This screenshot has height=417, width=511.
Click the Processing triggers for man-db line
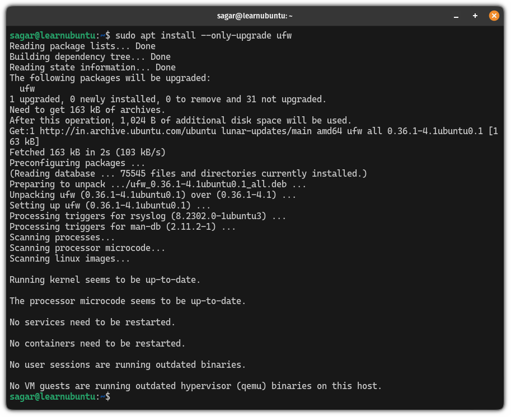(120, 226)
